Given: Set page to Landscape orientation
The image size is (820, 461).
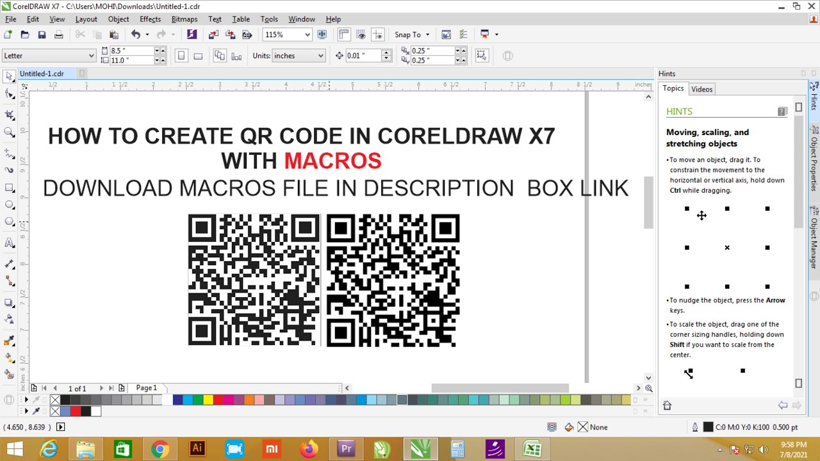Looking at the screenshot, I should click(x=198, y=56).
